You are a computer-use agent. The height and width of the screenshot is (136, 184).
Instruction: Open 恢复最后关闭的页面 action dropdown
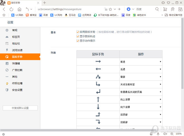(141, 92)
